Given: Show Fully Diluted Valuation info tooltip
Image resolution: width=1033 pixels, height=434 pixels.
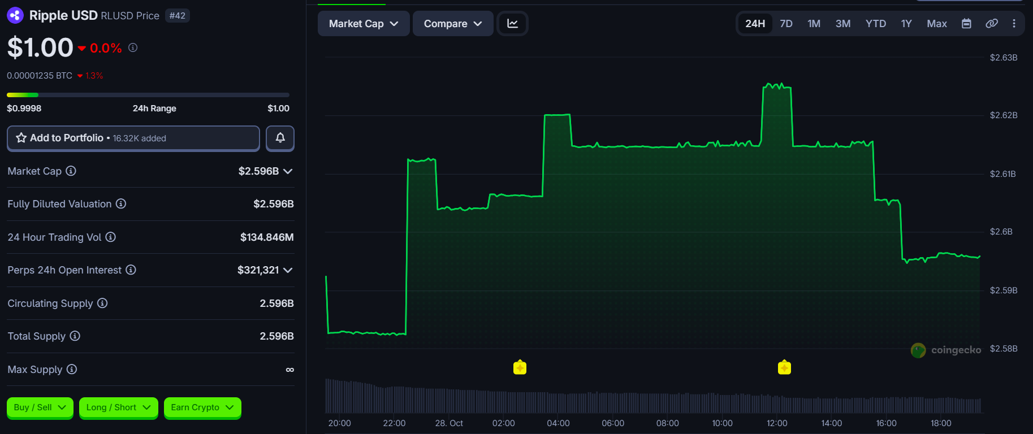Looking at the screenshot, I should coord(121,203).
